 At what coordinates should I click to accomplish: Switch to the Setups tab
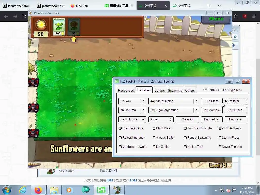click(x=159, y=90)
